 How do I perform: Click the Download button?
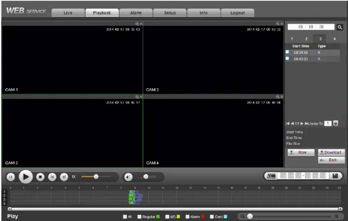(x=331, y=152)
